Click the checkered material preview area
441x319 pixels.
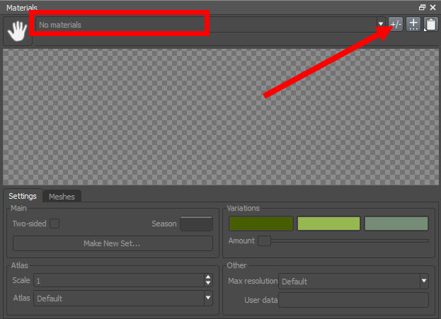[221, 117]
